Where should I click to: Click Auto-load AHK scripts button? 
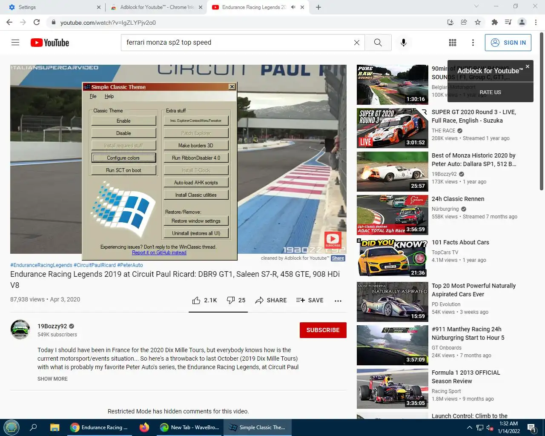point(196,183)
